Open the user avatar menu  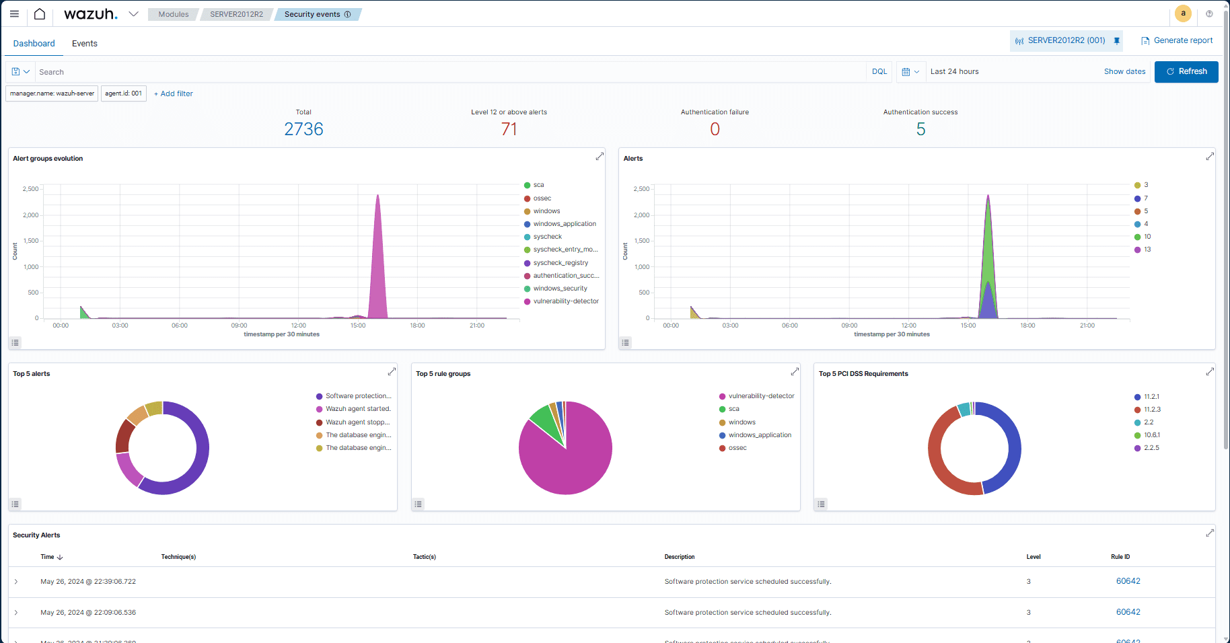(1183, 13)
